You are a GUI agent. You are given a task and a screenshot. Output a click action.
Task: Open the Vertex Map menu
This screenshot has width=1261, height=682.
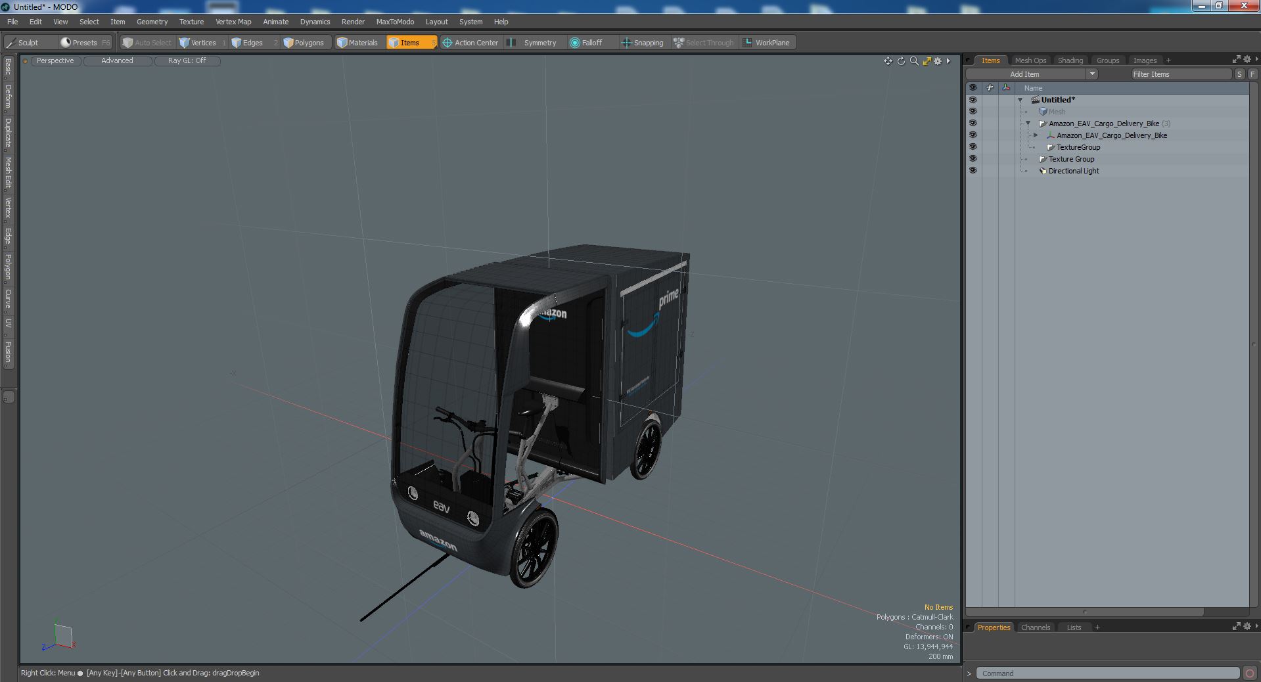click(233, 22)
